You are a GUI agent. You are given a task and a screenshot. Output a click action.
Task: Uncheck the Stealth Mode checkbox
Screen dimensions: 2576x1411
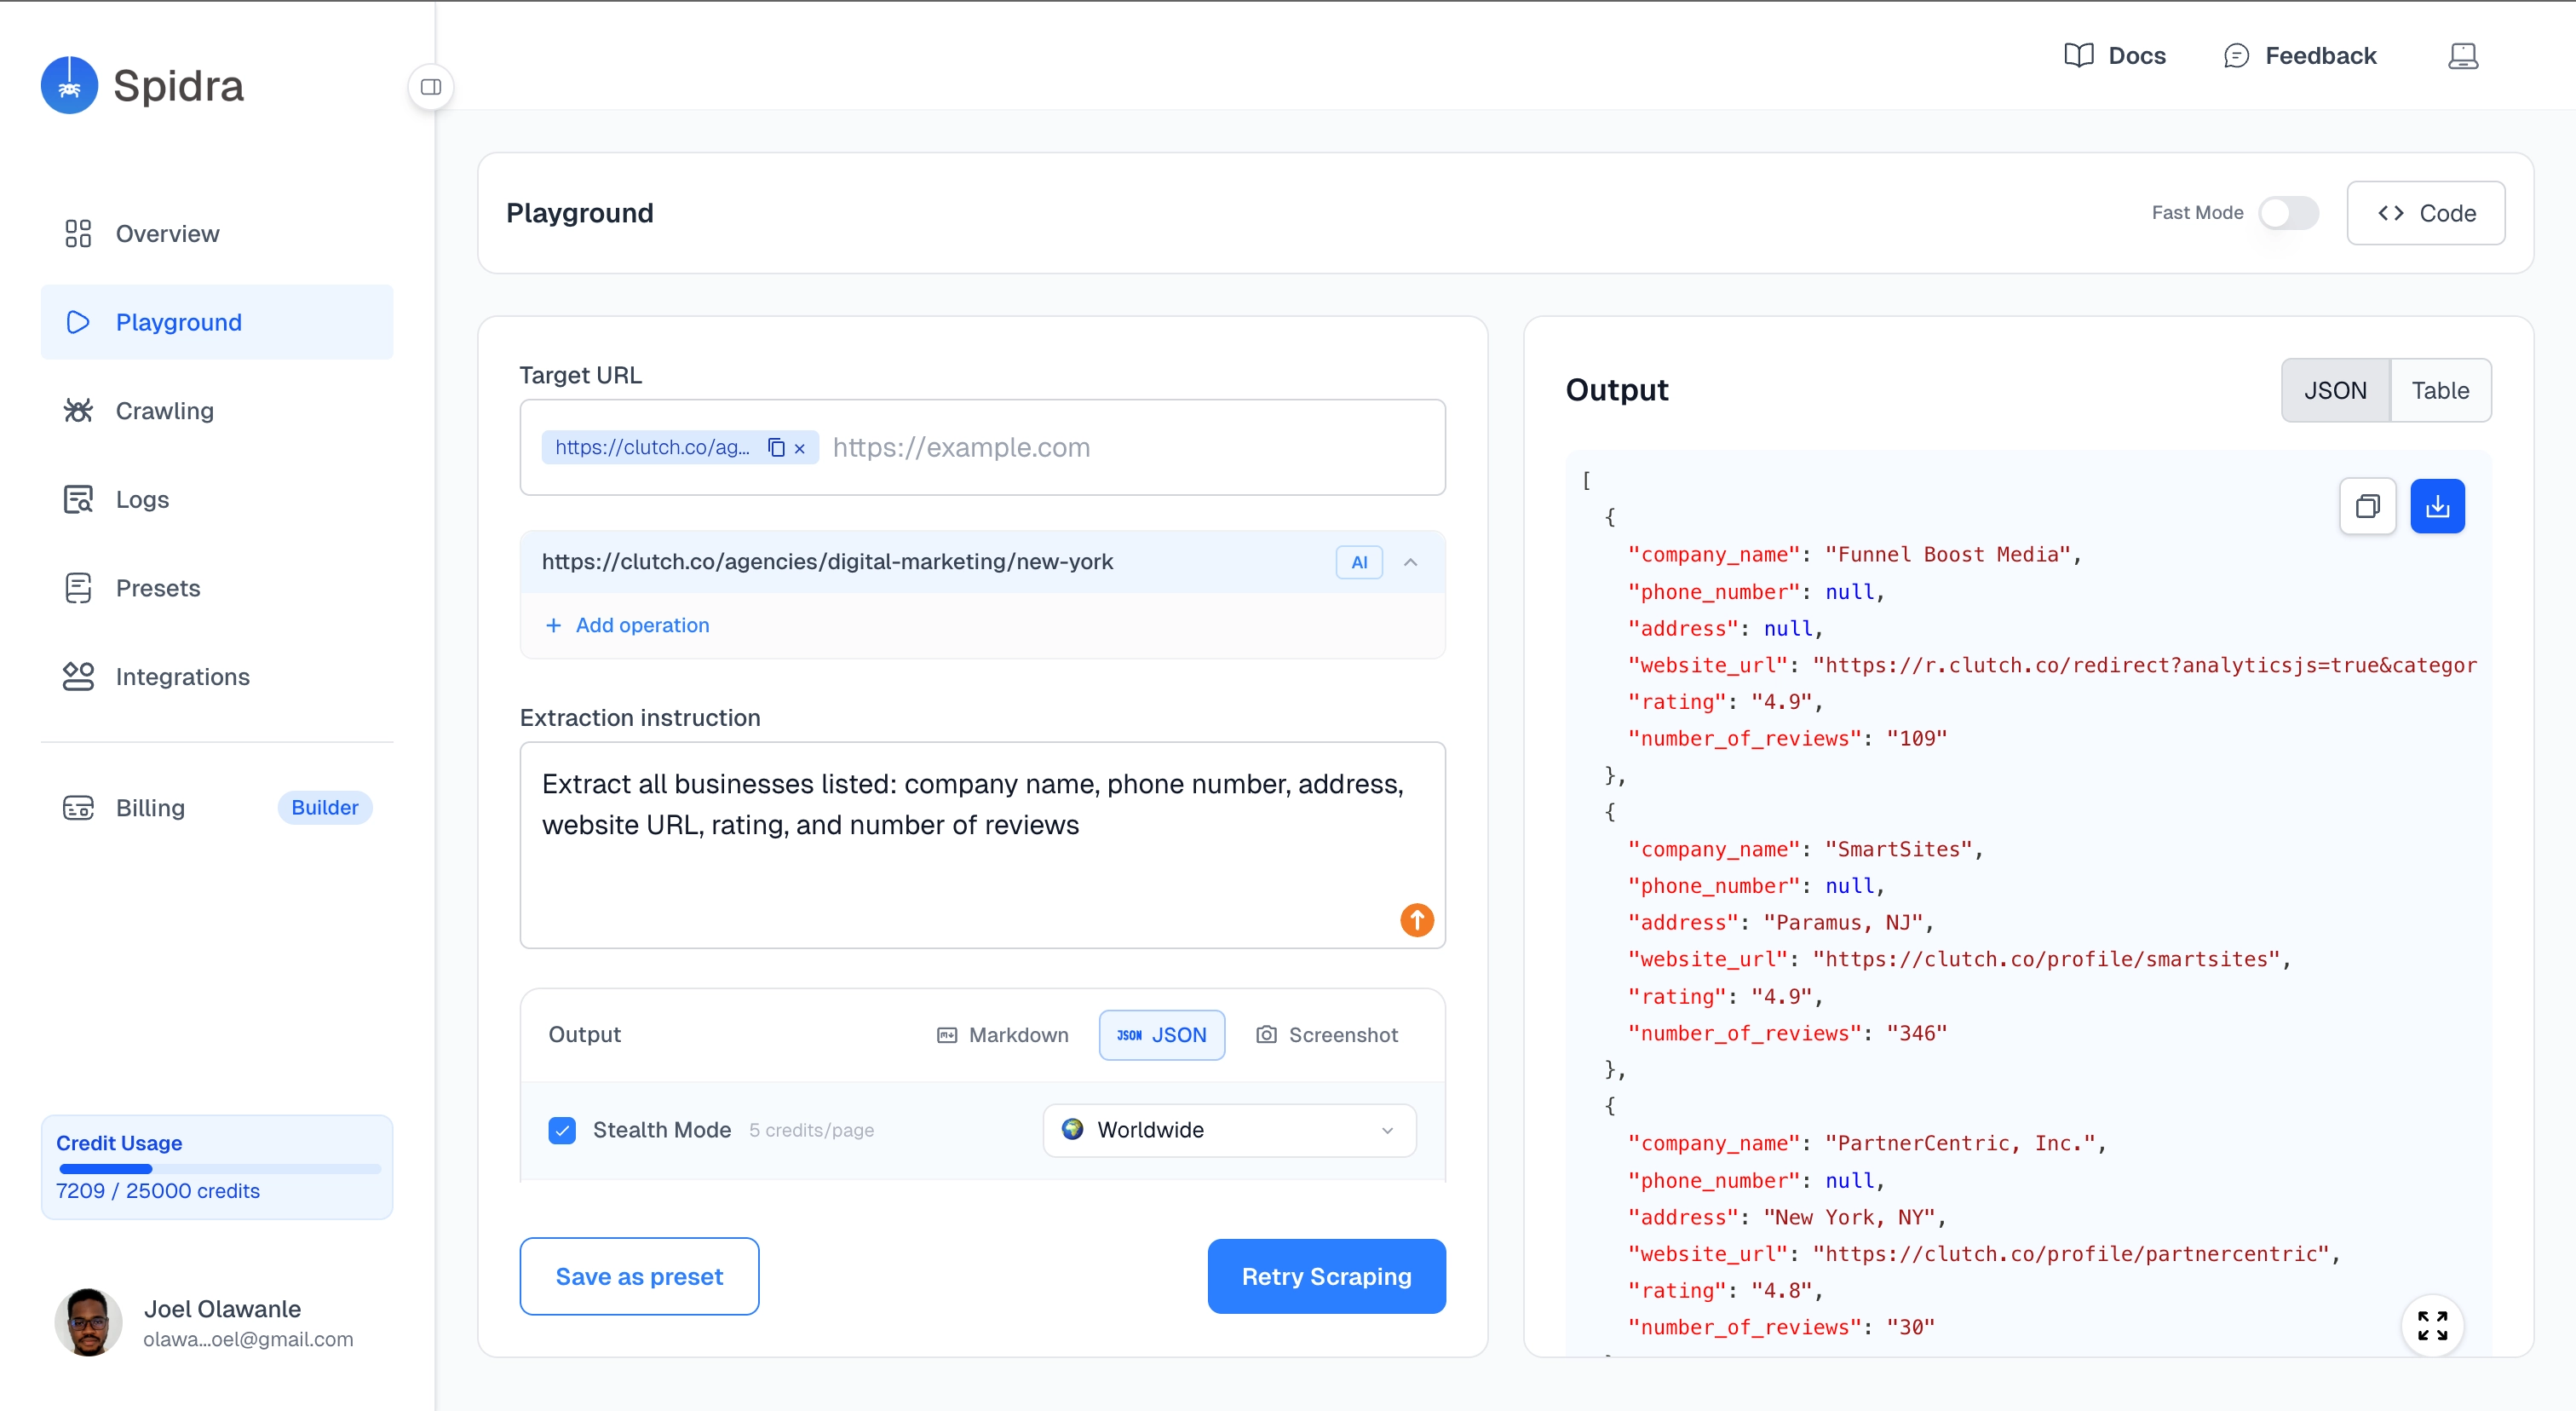tap(563, 1130)
